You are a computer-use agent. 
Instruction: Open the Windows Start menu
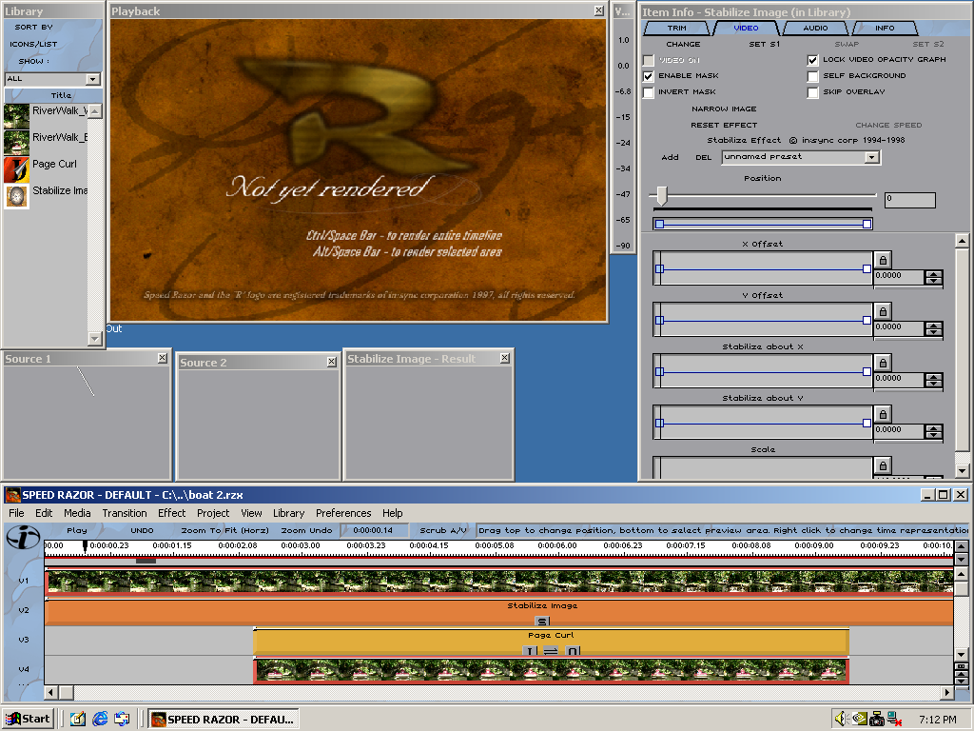point(28,720)
